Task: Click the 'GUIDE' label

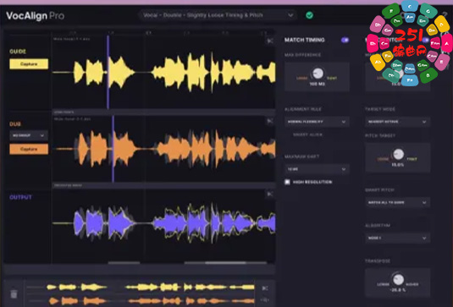Action: tap(18, 52)
